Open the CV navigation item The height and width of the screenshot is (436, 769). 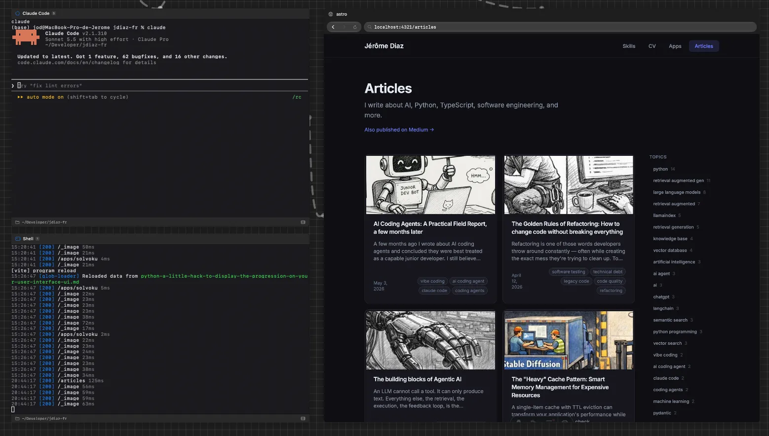pyautogui.click(x=652, y=46)
